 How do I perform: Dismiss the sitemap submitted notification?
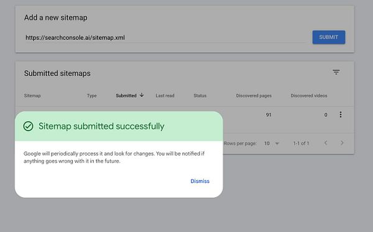pos(200,181)
